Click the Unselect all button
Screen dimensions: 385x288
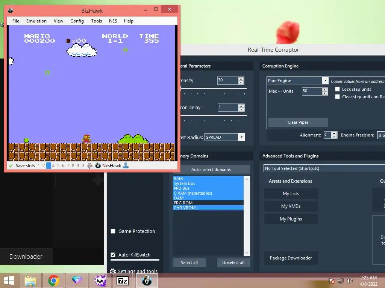point(233,262)
